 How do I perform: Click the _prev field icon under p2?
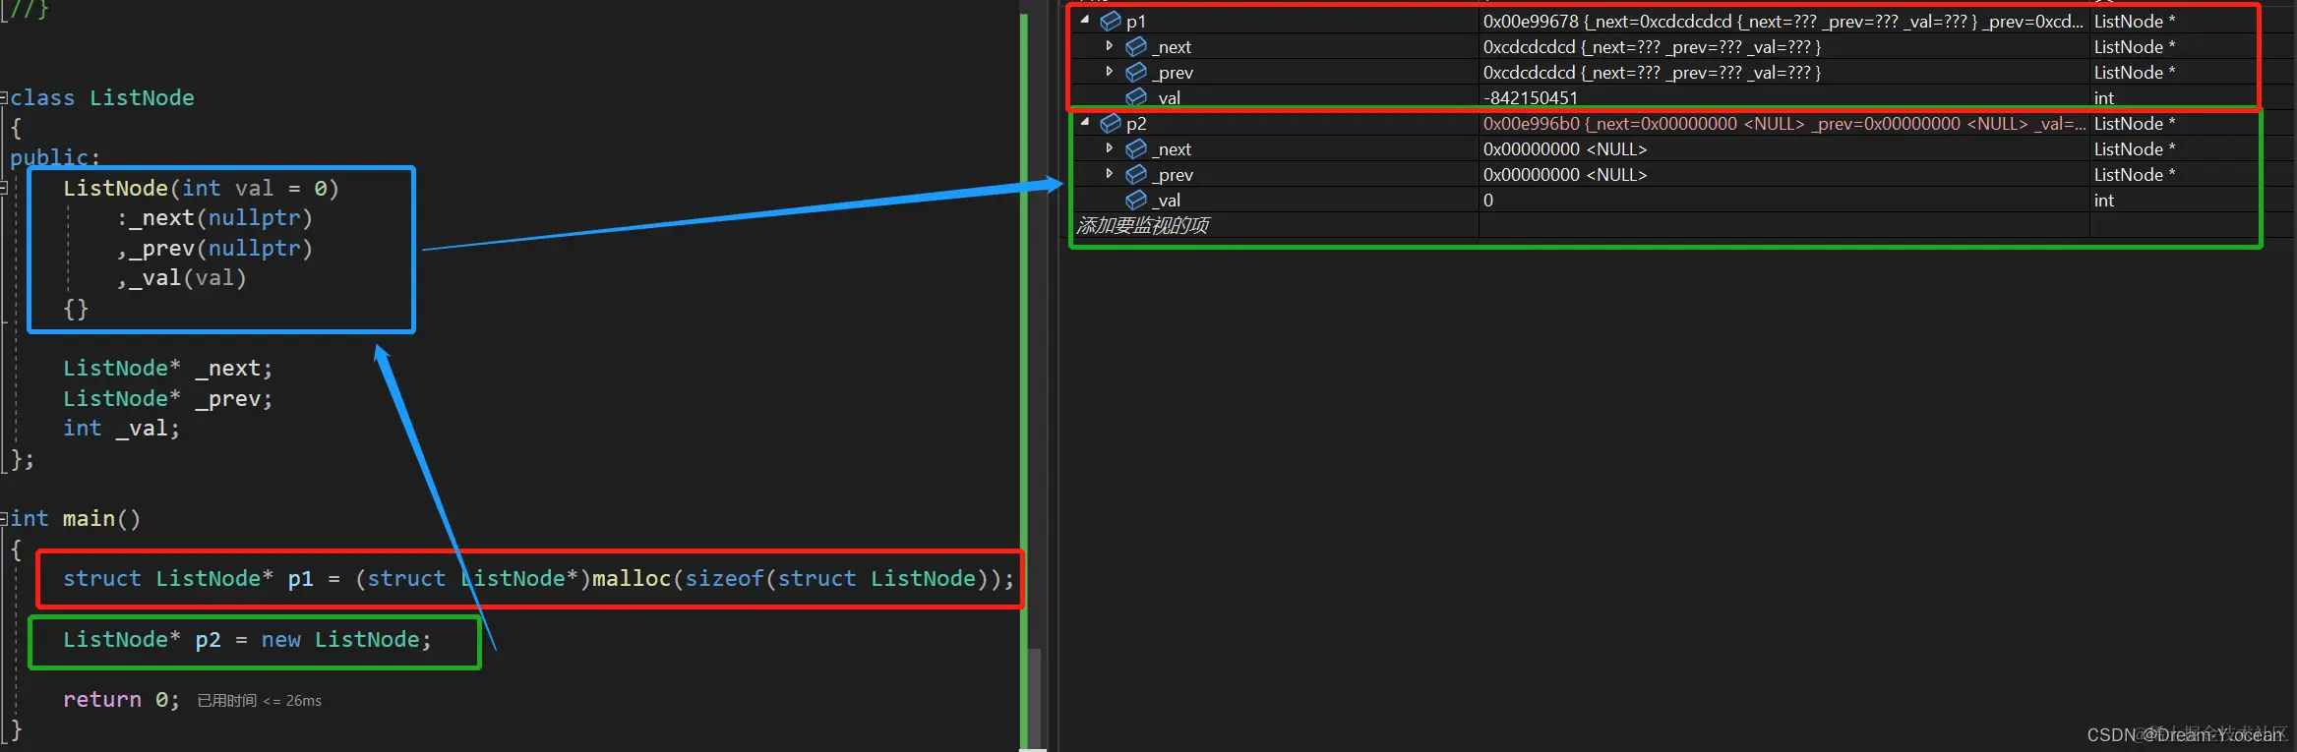point(1136,174)
